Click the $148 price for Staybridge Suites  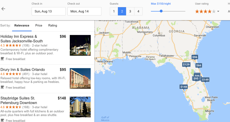tap(62, 98)
